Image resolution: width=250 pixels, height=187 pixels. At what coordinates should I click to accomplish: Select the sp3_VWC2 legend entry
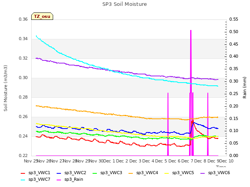pyautogui.click(x=71, y=173)
